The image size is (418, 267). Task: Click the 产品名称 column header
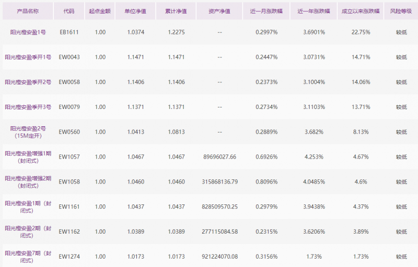click(x=28, y=10)
